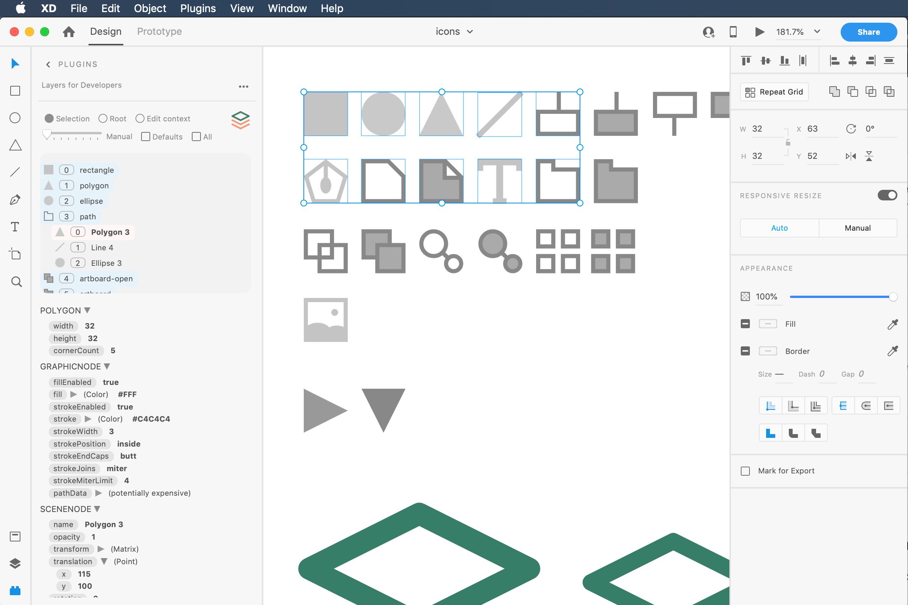This screenshot has width=908, height=605.
Task: Click the boolean Add (union) icon
Action: 834,92
